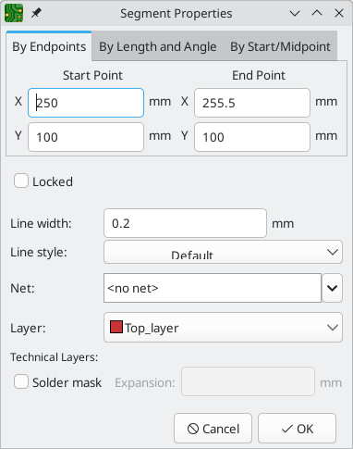Click the Line width input field
This screenshot has width=353, height=449.
tap(185, 223)
